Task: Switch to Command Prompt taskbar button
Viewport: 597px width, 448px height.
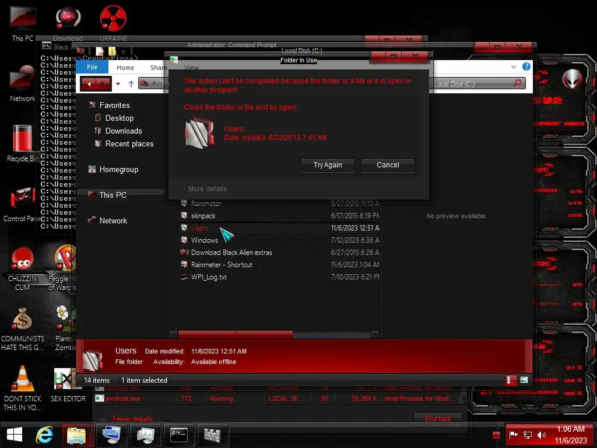Action: click(x=179, y=434)
